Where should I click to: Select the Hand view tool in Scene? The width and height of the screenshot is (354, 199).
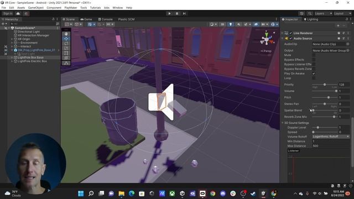[66, 34]
